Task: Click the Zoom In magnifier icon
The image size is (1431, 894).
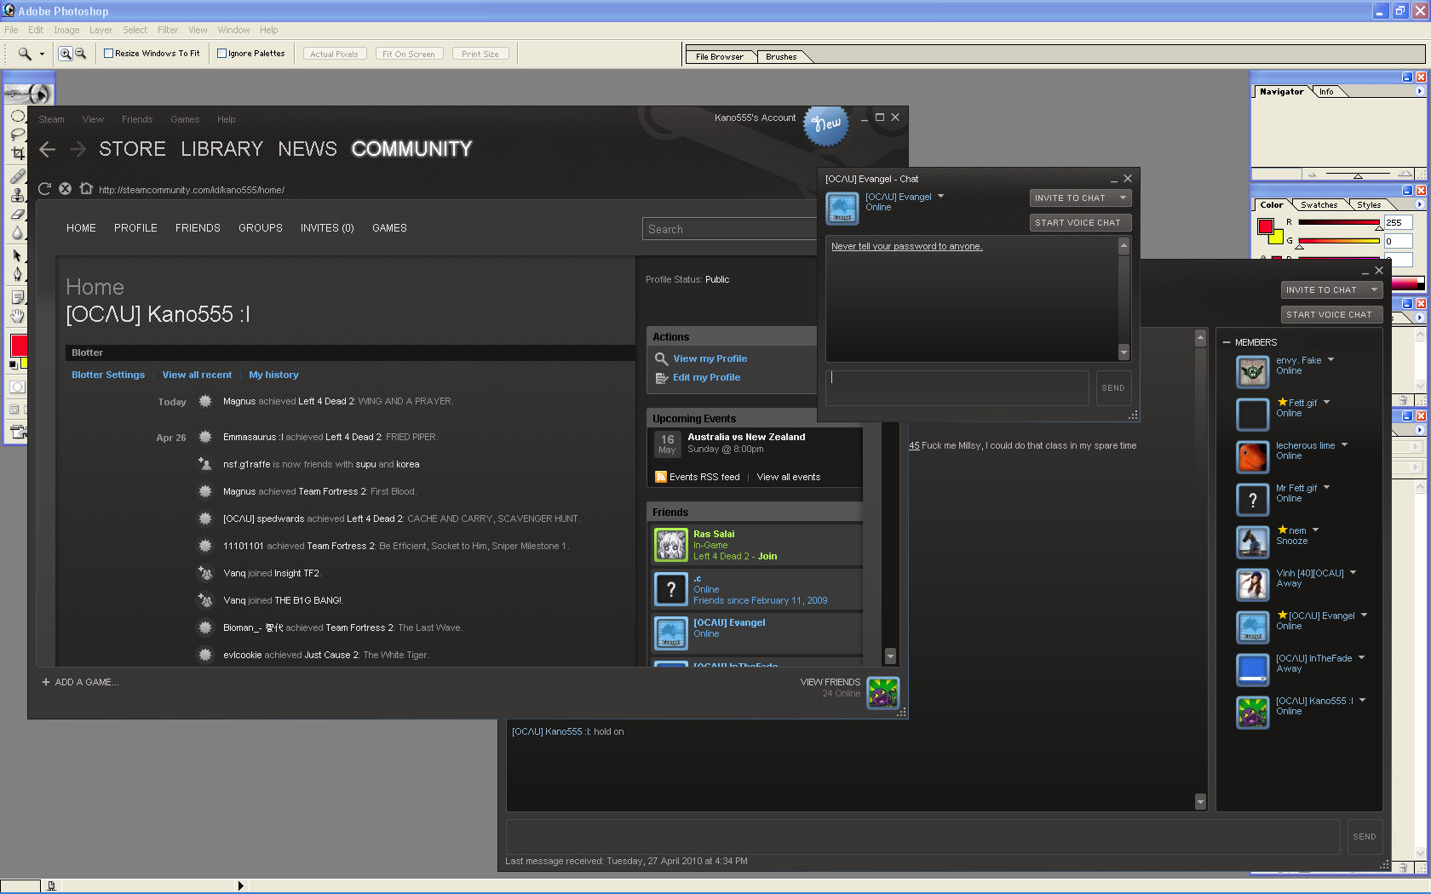Action: point(65,54)
